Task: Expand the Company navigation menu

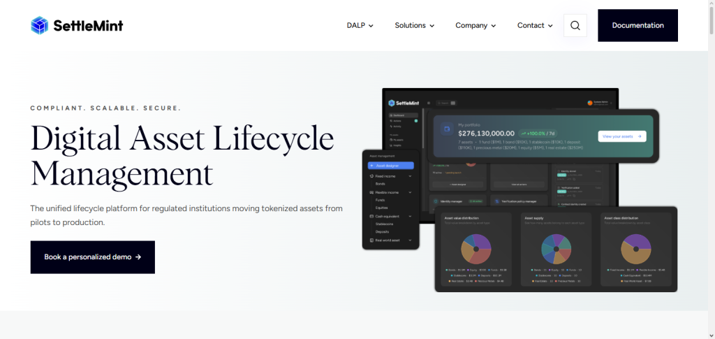Action: pos(476,26)
